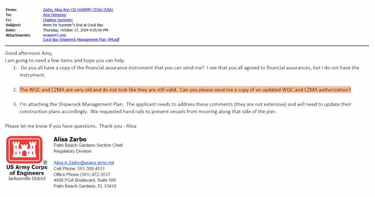Open Coral Bay Shipwreck Management Plan PDF
This screenshot has width=375, height=197.
81,39
